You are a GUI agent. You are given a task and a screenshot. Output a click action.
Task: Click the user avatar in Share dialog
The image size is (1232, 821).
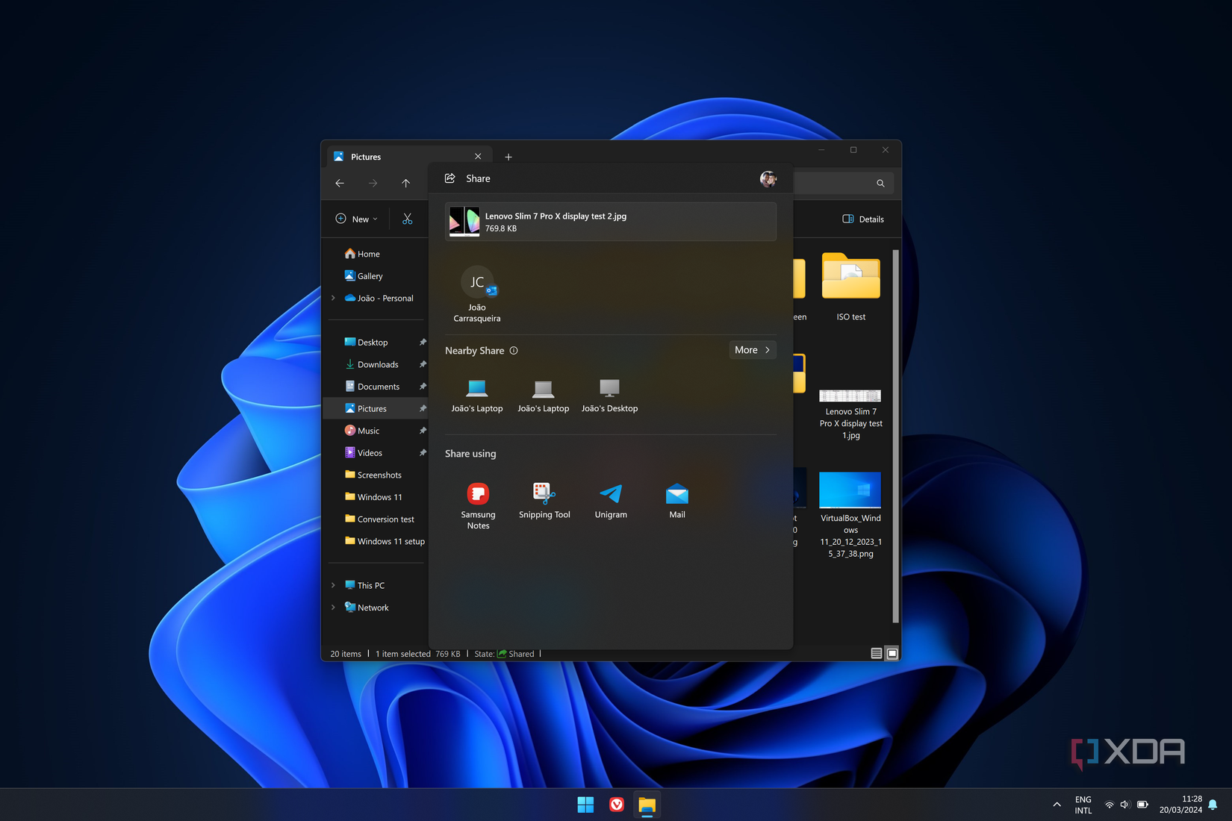(768, 178)
